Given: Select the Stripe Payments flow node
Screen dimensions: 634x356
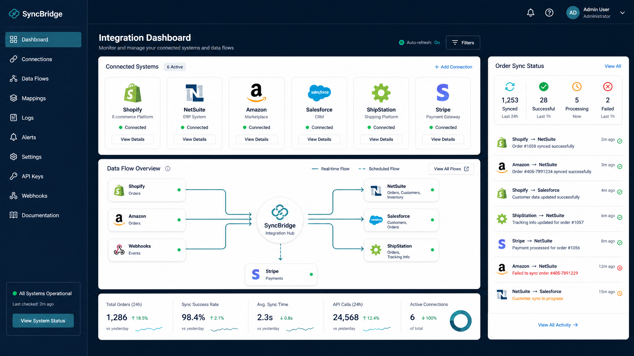Looking at the screenshot, I should (x=281, y=274).
